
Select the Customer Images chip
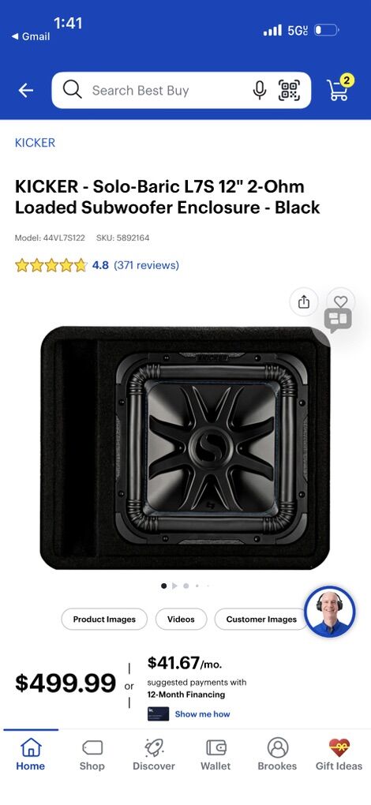coord(261,620)
